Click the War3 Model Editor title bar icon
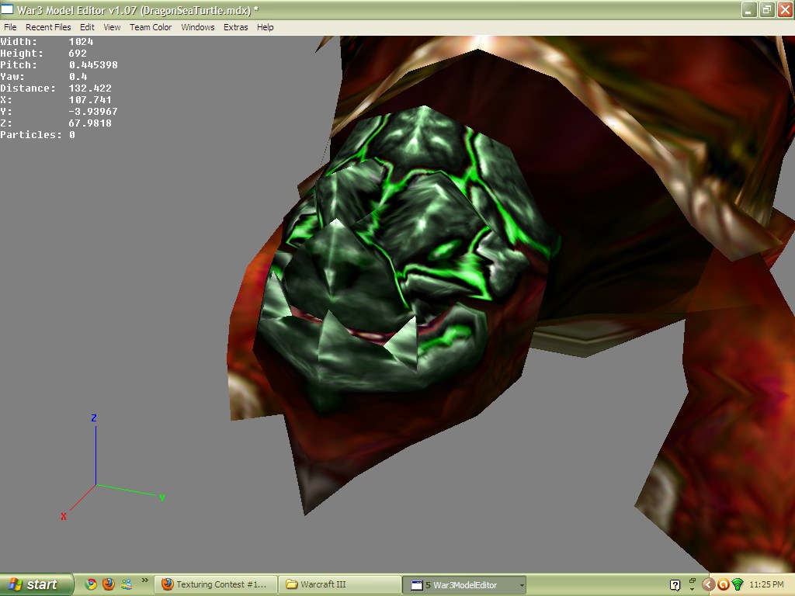This screenshot has height=596, width=795. pos(7,9)
